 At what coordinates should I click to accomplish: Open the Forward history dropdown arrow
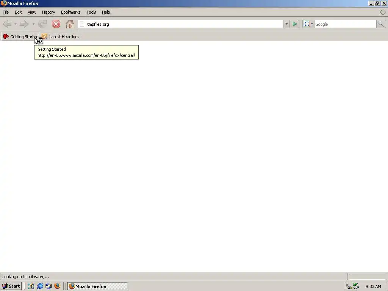tap(33, 24)
